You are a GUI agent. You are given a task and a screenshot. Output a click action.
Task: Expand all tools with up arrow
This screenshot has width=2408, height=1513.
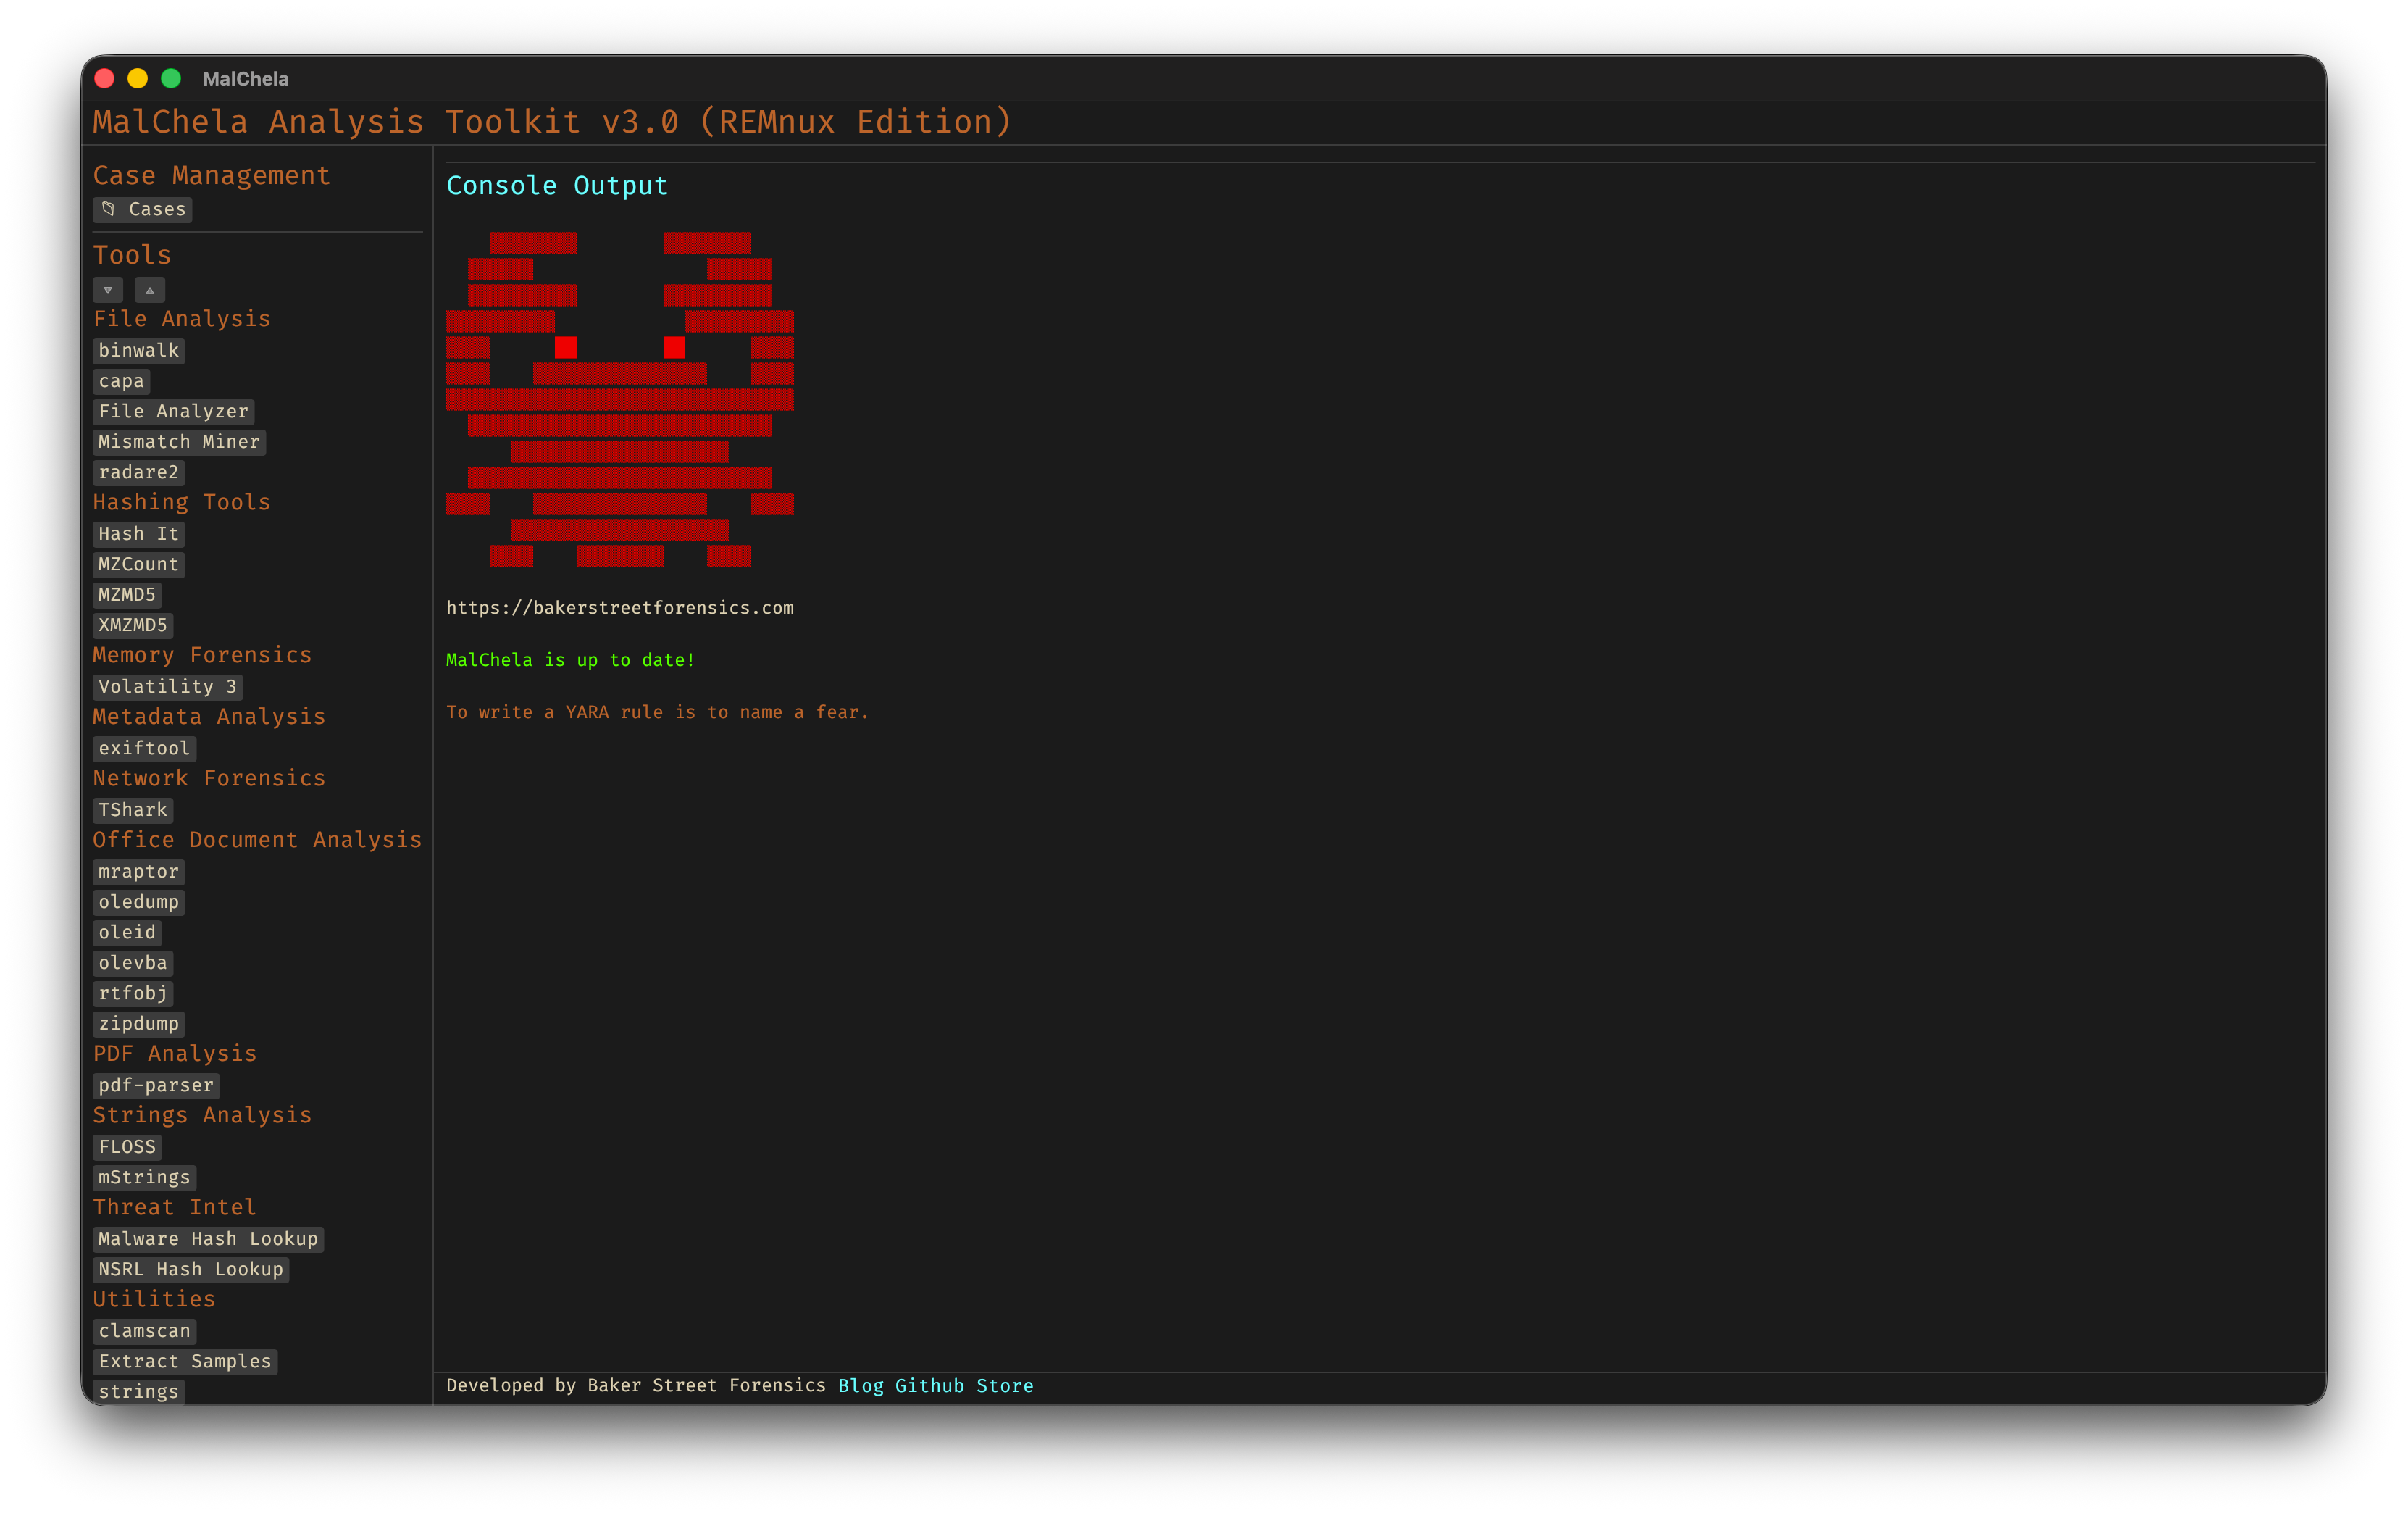click(150, 290)
